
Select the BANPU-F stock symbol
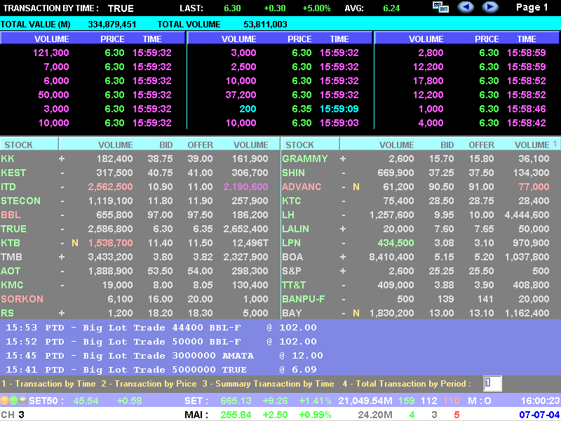[x=304, y=299]
